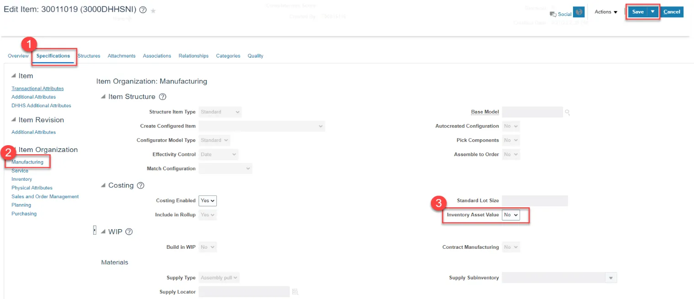This screenshot has width=694, height=299.
Task: Open the Relationships tab
Action: (x=194, y=56)
